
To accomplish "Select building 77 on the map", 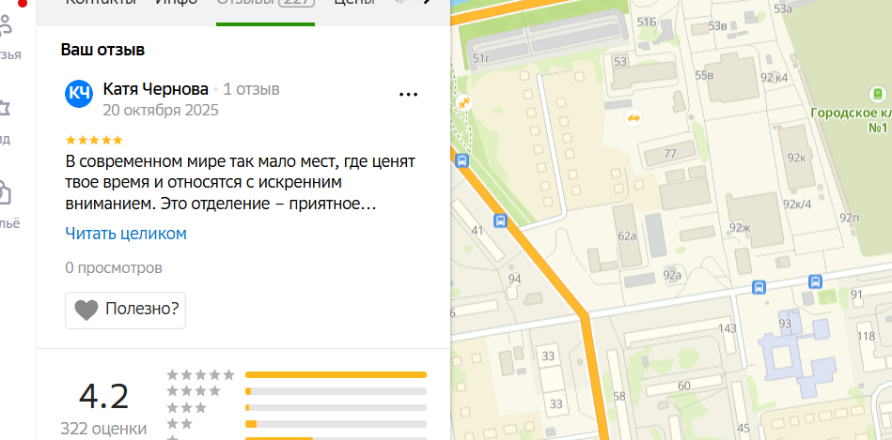I will [669, 153].
